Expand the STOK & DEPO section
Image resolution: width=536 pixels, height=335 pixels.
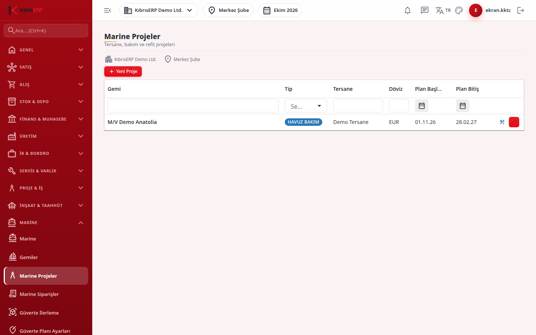[46, 102]
